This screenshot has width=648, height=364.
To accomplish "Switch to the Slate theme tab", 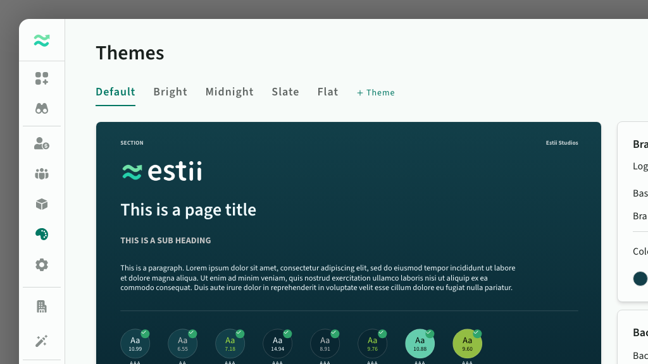I will point(285,92).
